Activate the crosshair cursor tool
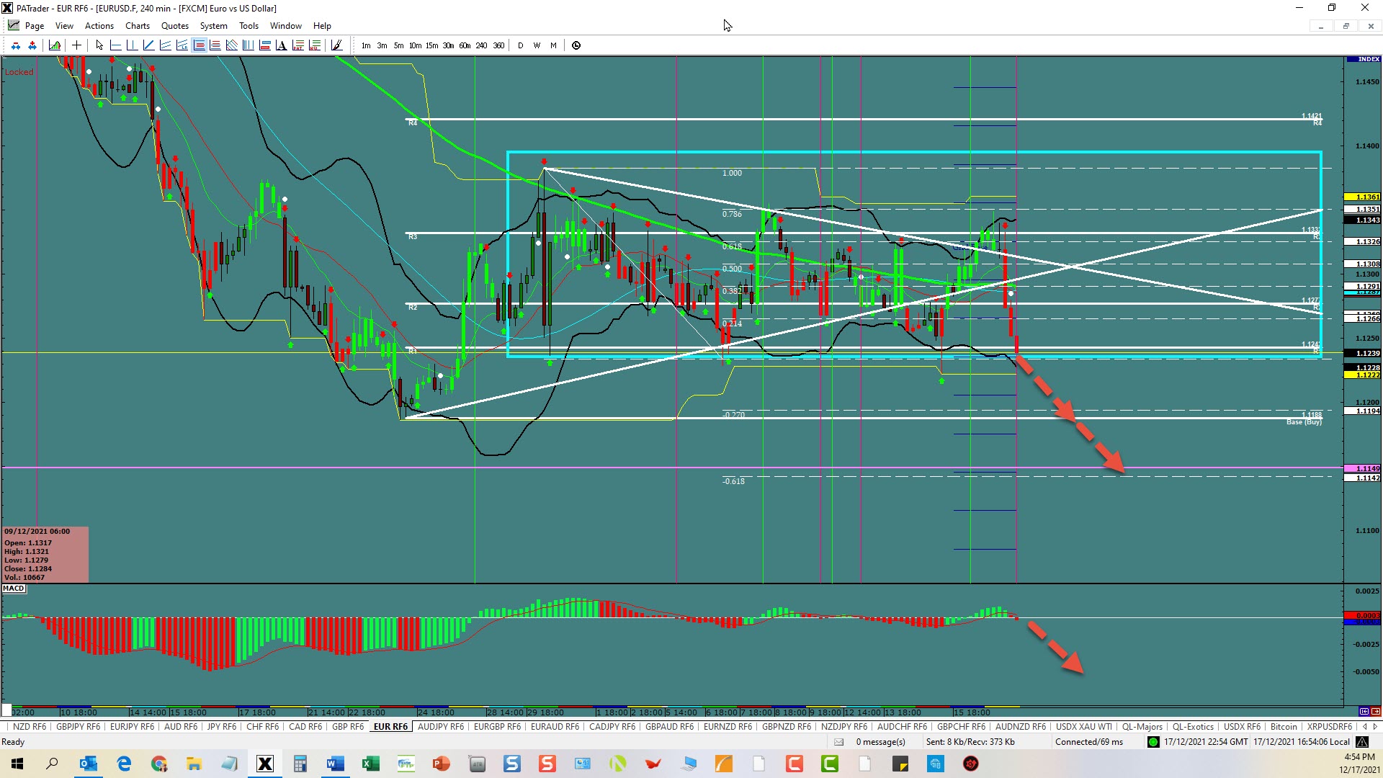The height and width of the screenshot is (778, 1383). pyautogui.click(x=77, y=45)
